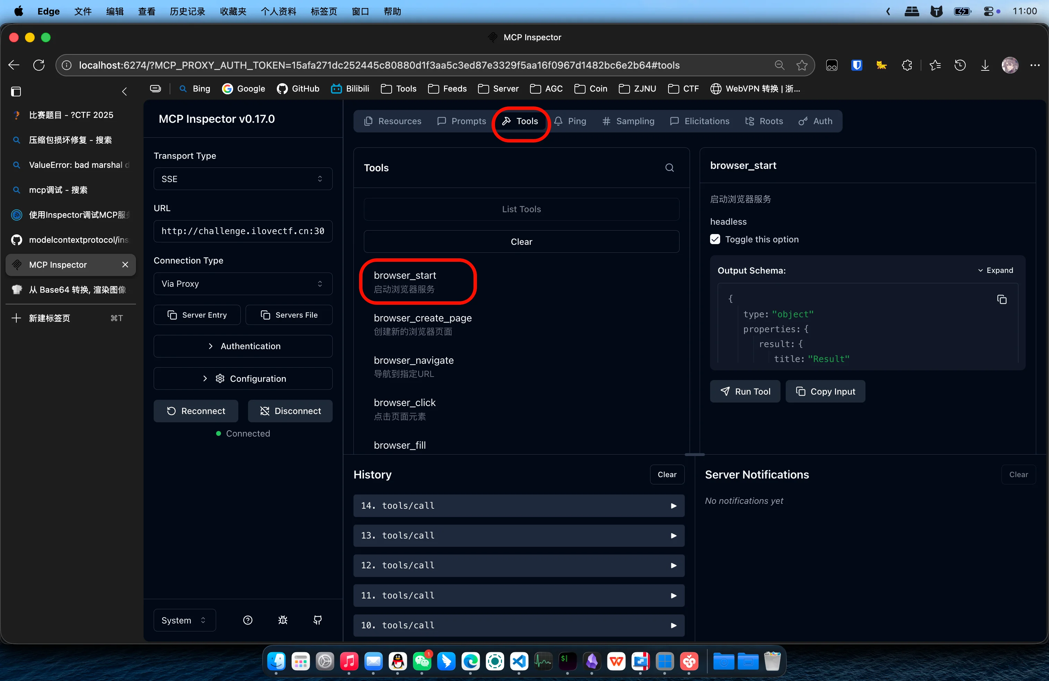1049x681 pixels.
Task: Toggle the headless checkbox
Action: click(x=715, y=239)
